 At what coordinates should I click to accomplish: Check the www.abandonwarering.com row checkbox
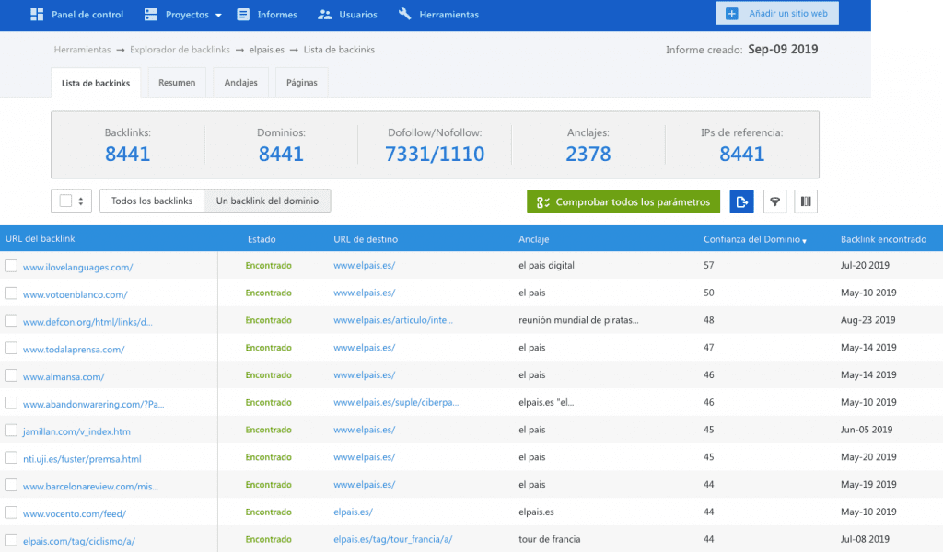pos(11,402)
